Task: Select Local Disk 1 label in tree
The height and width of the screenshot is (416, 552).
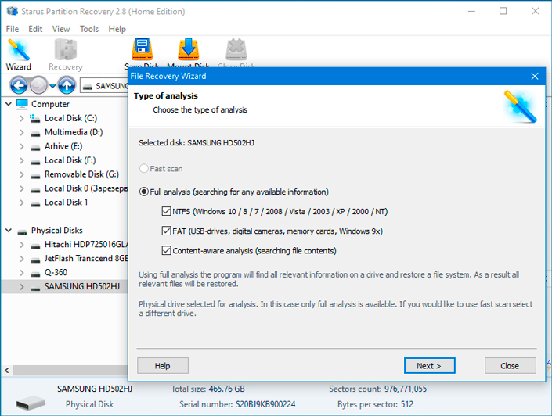Action: coord(66,203)
